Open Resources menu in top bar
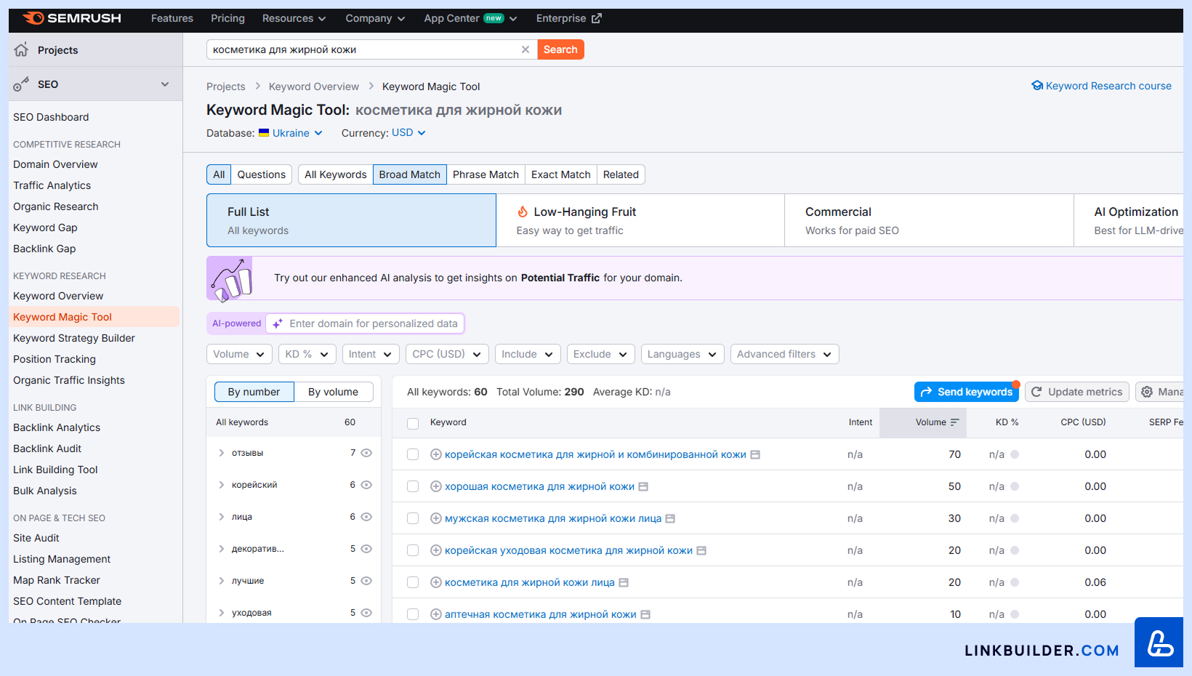 click(294, 18)
